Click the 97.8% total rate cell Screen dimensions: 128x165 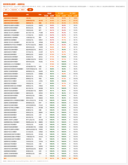pos(52,67)
